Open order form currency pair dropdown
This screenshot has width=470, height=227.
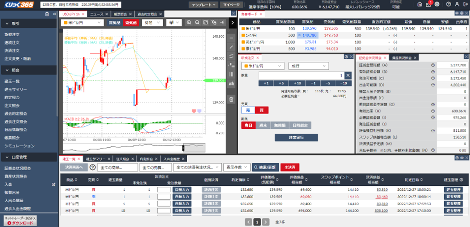(x=263, y=66)
